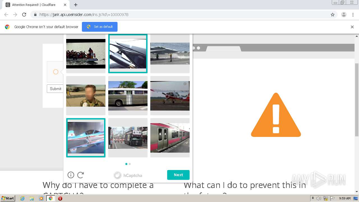Open Chrome's three-dot menu

click(353, 15)
